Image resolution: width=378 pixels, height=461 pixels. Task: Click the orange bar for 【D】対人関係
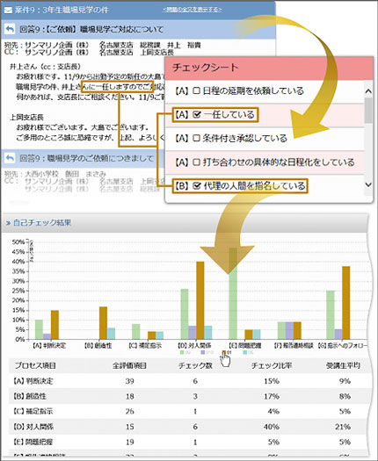coord(200,300)
